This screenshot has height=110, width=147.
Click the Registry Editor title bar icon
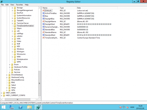coord(1,2)
